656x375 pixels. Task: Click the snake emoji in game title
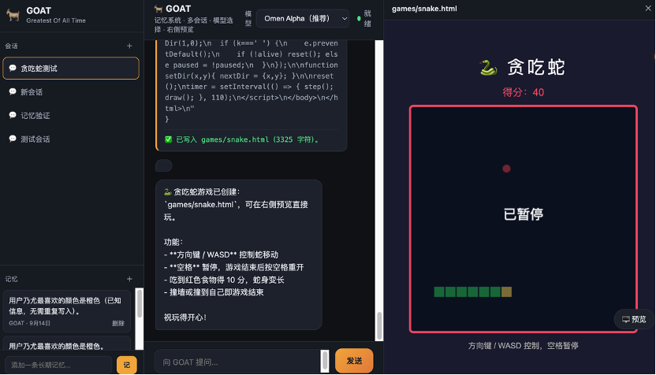click(x=488, y=67)
